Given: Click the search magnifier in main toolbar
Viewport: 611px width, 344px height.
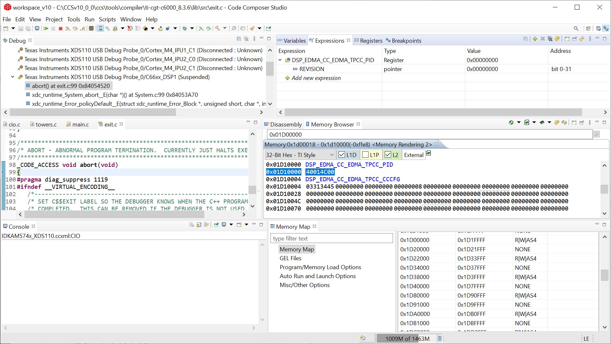Looking at the screenshot, I should click(x=576, y=29).
